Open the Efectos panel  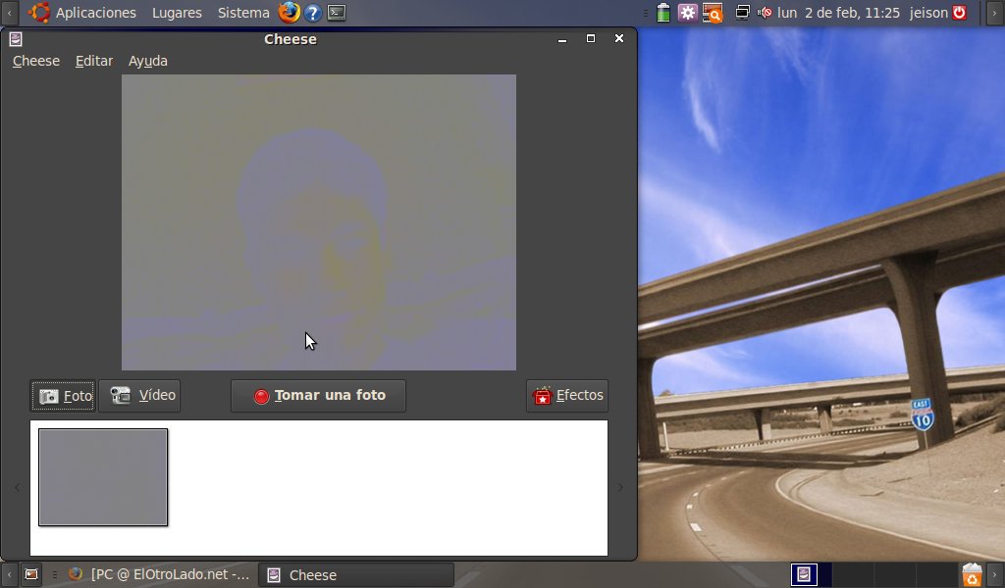point(567,395)
